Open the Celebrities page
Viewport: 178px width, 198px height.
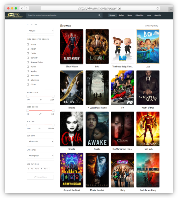click(x=139, y=15)
